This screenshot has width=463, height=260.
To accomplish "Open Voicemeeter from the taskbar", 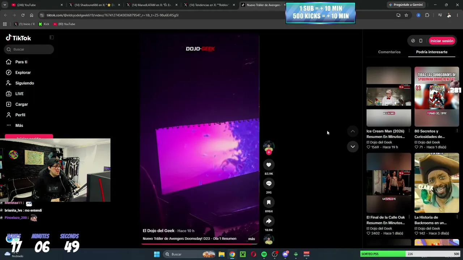I will click(x=306, y=254).
